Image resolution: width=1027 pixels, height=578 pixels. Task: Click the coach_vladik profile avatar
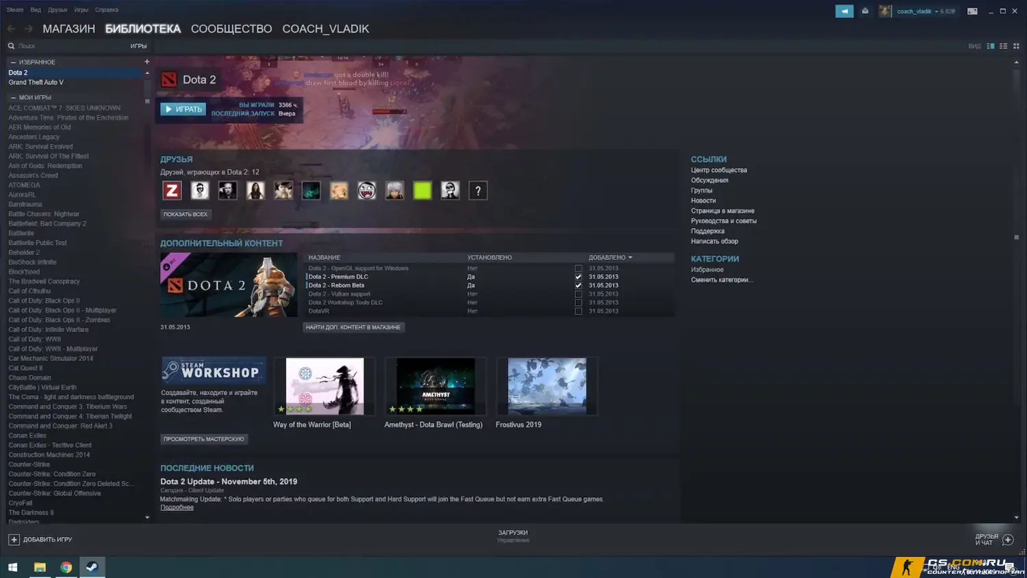[885, 11]
